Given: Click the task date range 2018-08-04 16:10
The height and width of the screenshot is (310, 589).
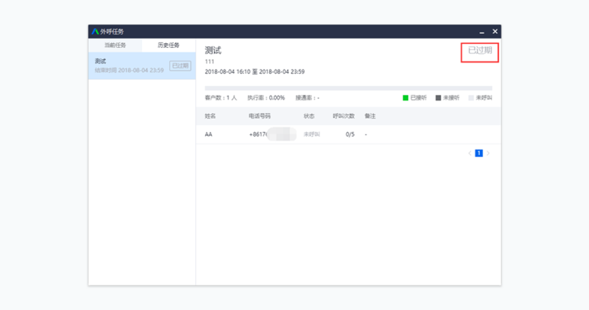Looking at the screenshot, I should coord(255,72).
